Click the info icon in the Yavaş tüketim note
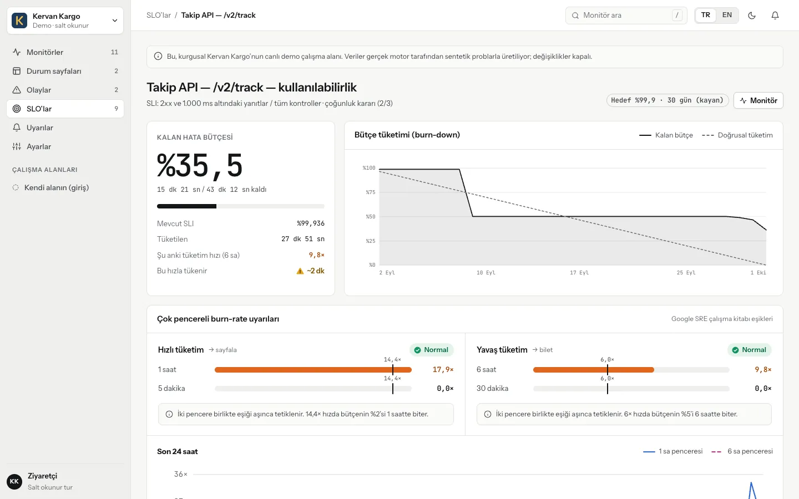This screenshot has height=499, width=799. point(488,414)
